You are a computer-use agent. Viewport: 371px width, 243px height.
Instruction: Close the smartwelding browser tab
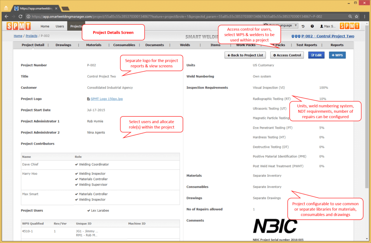(x=56, y=8)
